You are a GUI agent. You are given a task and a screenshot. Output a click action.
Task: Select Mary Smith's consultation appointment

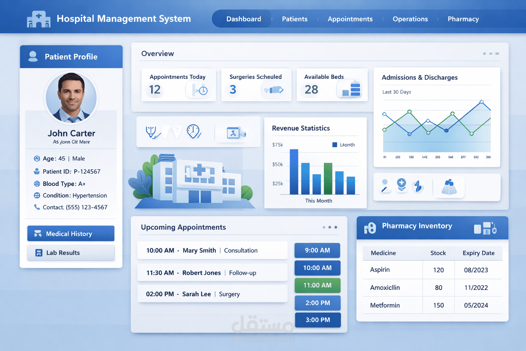click(x=212, y=250)
